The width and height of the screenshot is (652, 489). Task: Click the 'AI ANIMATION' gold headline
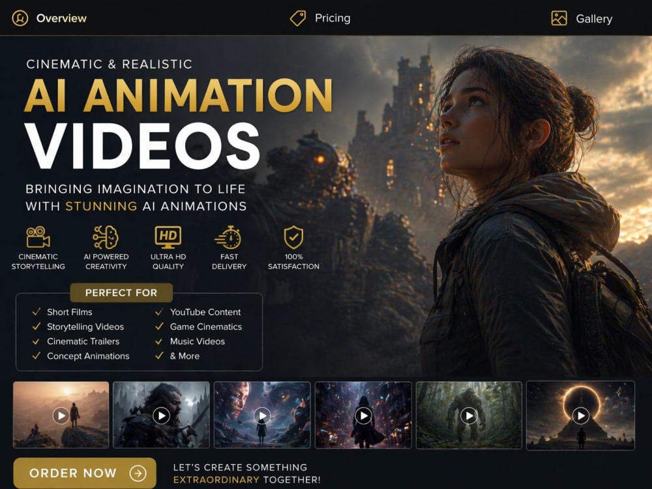tap(179, 96)
